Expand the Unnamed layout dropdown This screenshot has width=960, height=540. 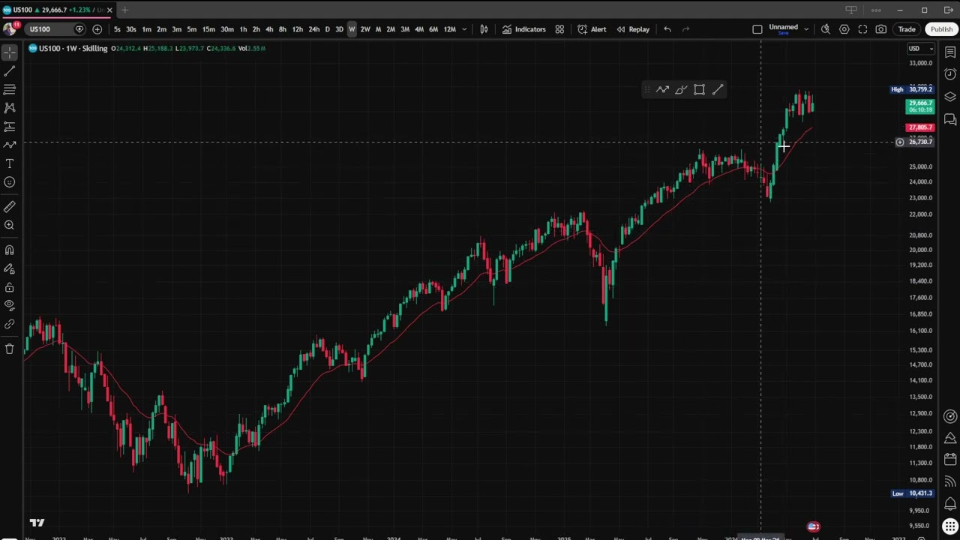click(806, 29)
